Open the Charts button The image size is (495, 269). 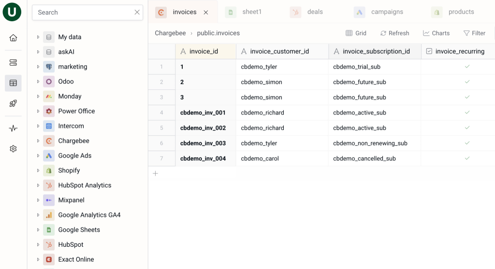pyautogui.click(x=437, y=33)
